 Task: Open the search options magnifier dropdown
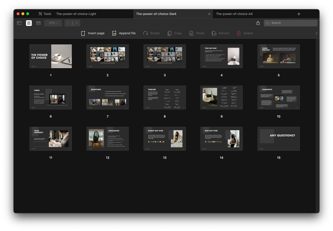[x=267, y=23]
